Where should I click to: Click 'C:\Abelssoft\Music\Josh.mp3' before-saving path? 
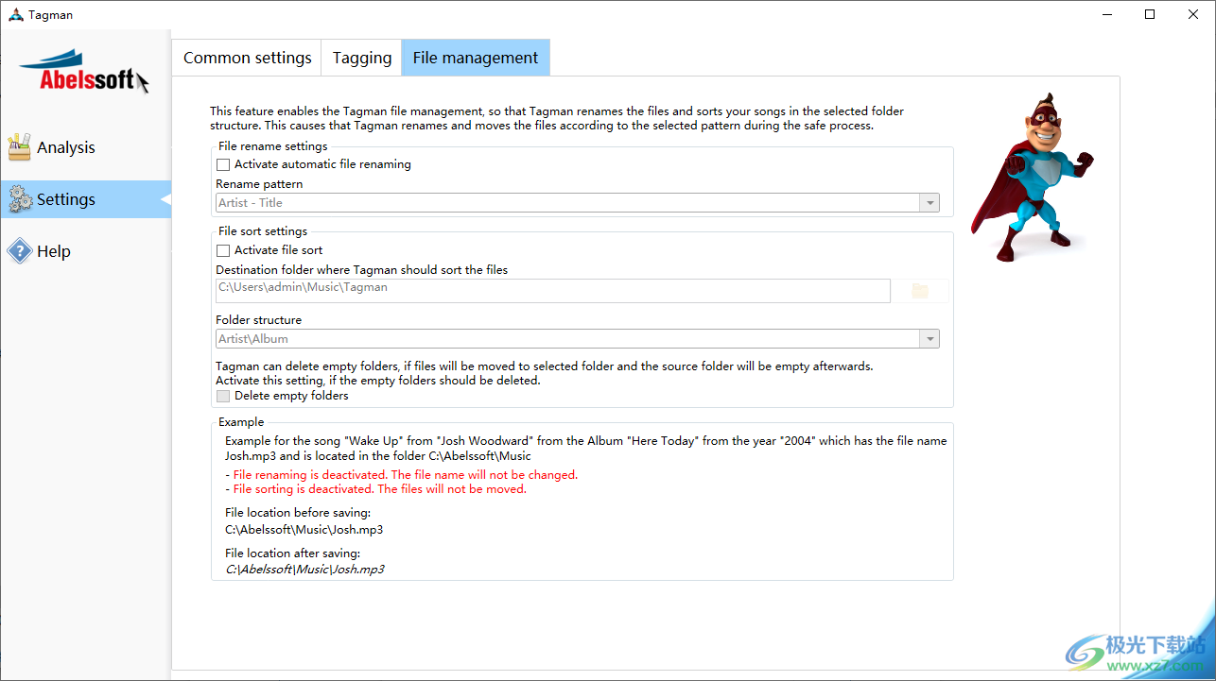(304, 530)
